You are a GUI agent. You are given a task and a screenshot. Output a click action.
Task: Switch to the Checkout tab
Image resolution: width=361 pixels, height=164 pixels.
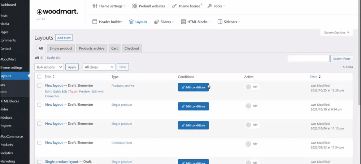pyautogui.click(x=131, y=48)
